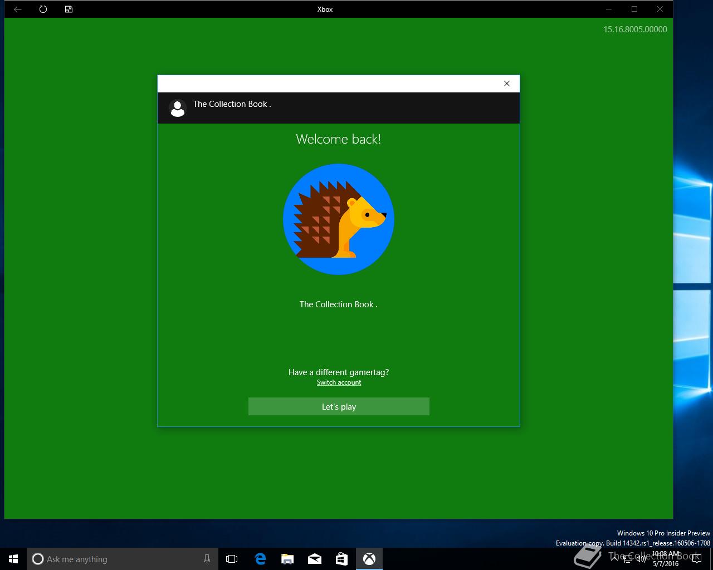
Task: Click the Cortana microphone icon
Action: click(207, 559)
